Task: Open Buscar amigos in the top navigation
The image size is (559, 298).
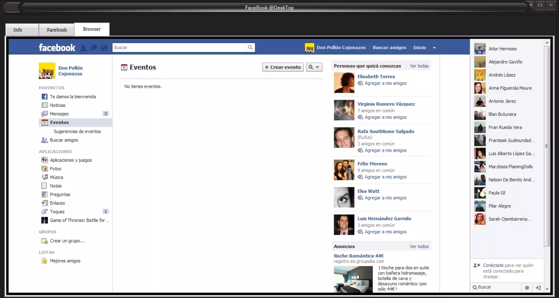Action: click(x=390, y=48)
